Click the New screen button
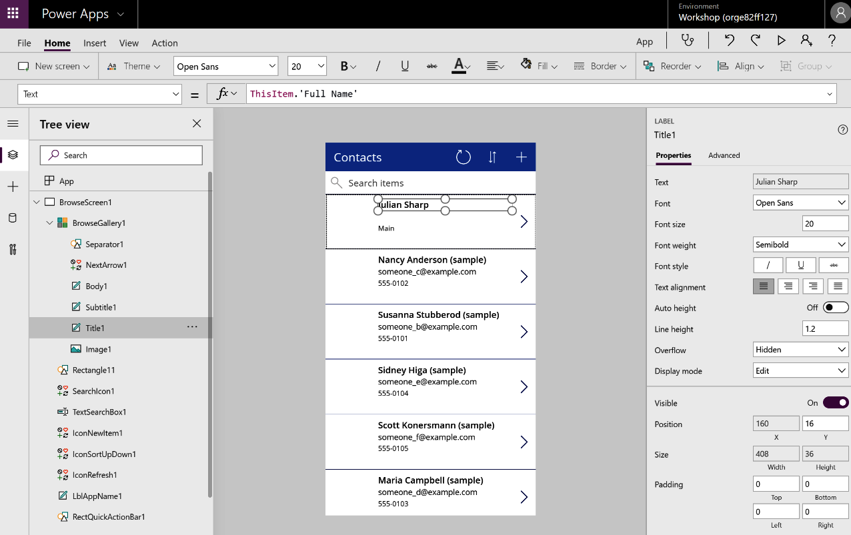Viewport: 851px width, 535px height. [53, 66]
